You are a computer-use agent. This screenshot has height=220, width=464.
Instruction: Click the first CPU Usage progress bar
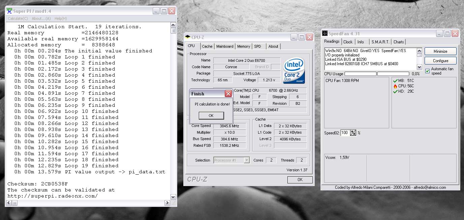(360, 74)
